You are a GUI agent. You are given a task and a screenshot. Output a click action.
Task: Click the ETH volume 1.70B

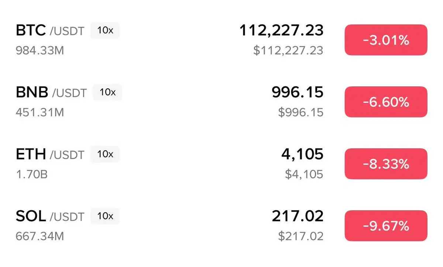pos(31,174)
